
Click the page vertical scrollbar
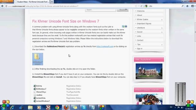point(195,32)
